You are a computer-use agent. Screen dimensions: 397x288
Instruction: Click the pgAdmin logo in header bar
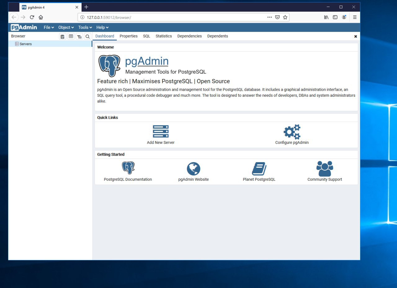[x=24, y=27]
